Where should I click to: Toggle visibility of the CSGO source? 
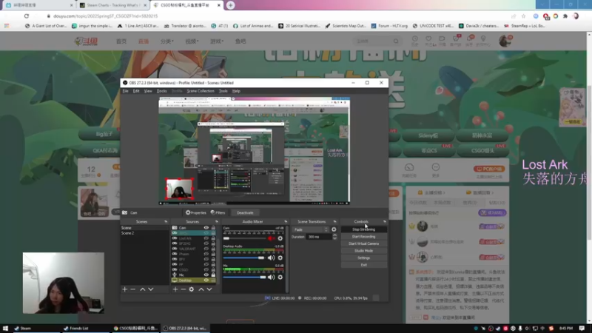206,269
